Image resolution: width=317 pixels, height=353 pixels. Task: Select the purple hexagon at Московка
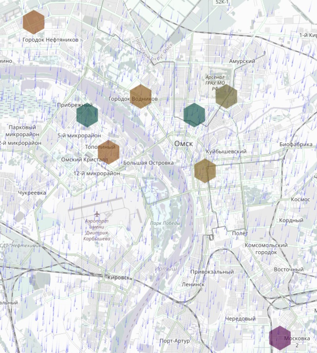(x=280, y=338)
